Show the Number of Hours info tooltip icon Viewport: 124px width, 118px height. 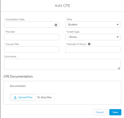[89, 44]
